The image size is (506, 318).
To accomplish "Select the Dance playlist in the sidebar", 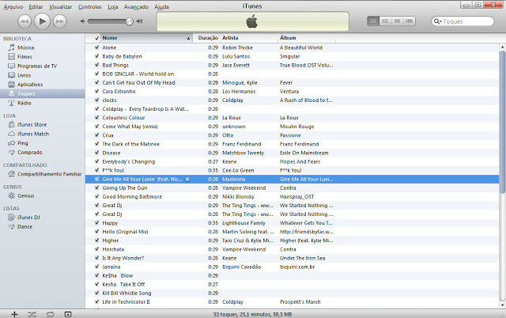I will point(25,226).
